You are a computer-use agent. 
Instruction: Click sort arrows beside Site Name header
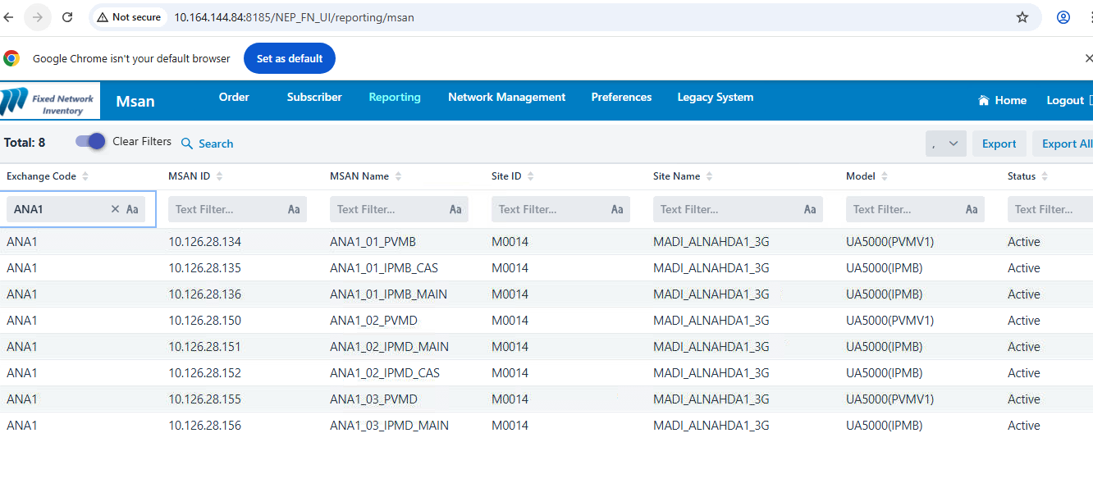709,176
